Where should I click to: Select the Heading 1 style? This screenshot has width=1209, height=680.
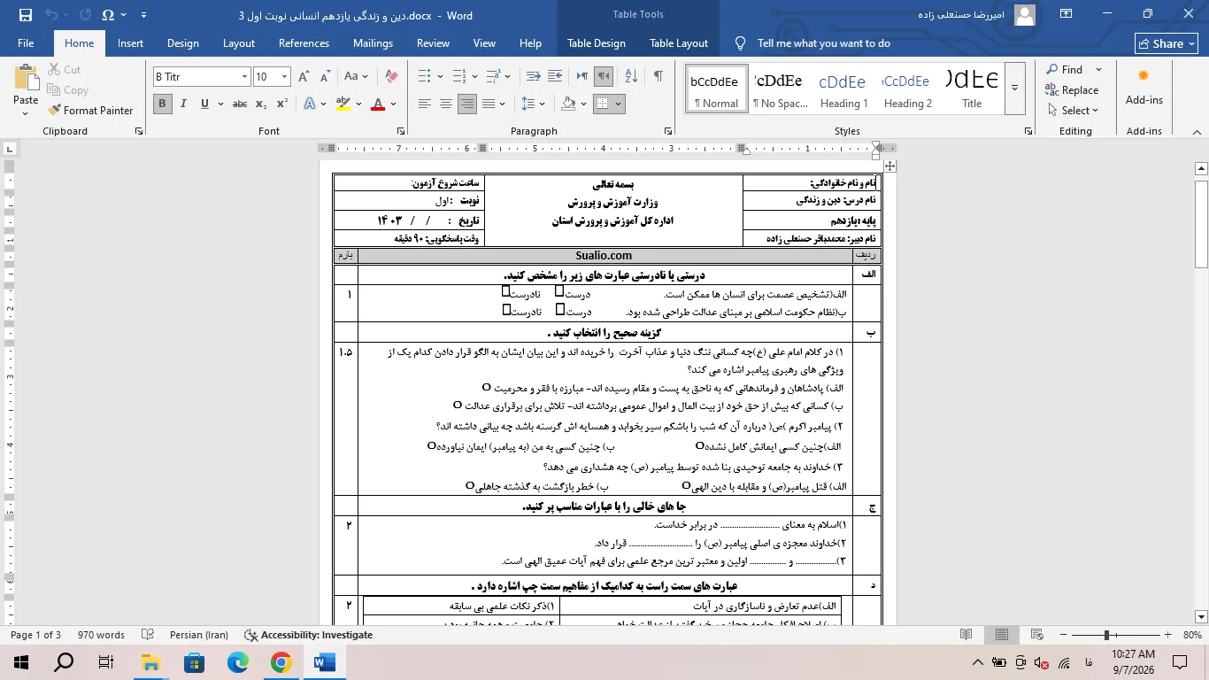point(843,88)
